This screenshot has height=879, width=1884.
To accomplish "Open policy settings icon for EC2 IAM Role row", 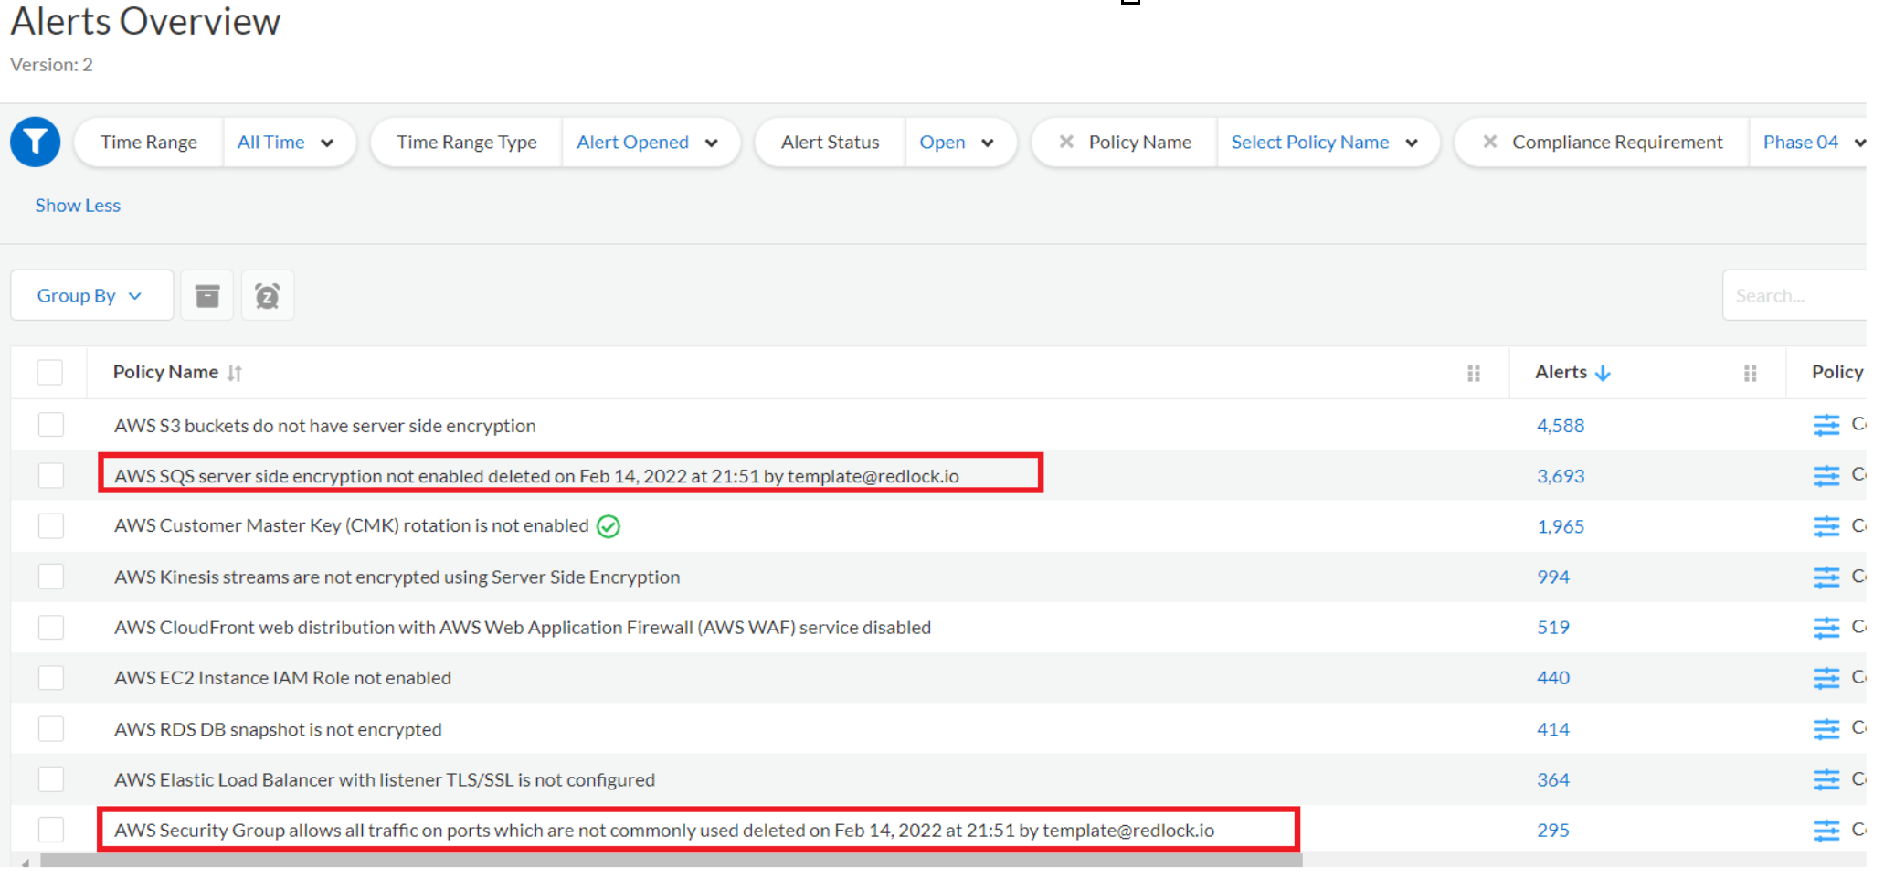I will pyautogui.click(x=1826, y=678).
